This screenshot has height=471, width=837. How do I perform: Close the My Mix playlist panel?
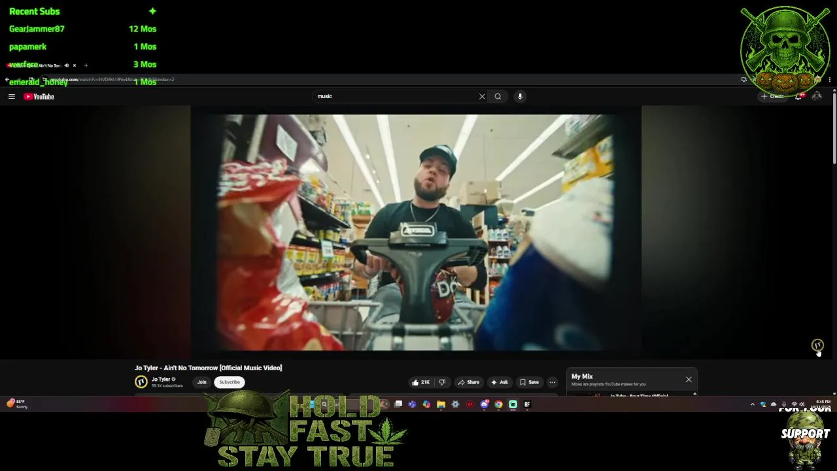tap(689, 379)
